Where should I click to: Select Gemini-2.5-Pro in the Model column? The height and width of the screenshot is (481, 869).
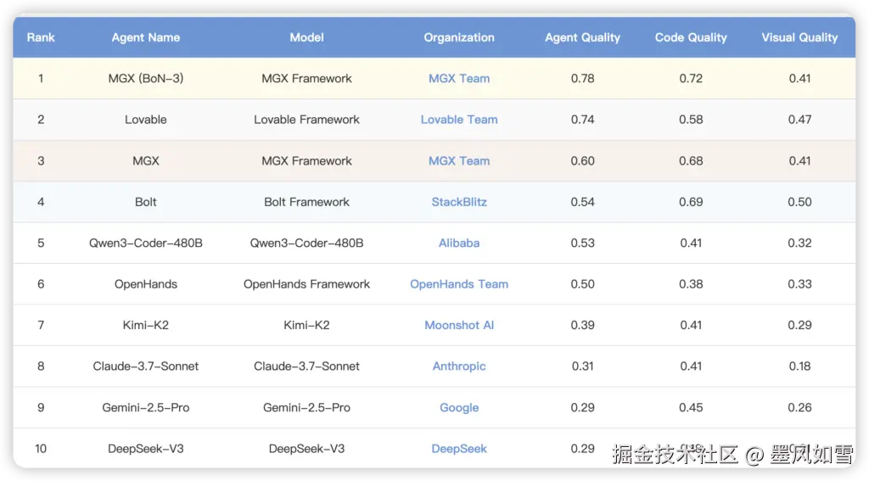tap(306, 407)
